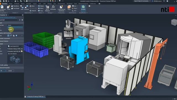The width and height of the screenshot is (177, 100).
Task: Click Place Imported CAD Files
Action: [2, 8]
